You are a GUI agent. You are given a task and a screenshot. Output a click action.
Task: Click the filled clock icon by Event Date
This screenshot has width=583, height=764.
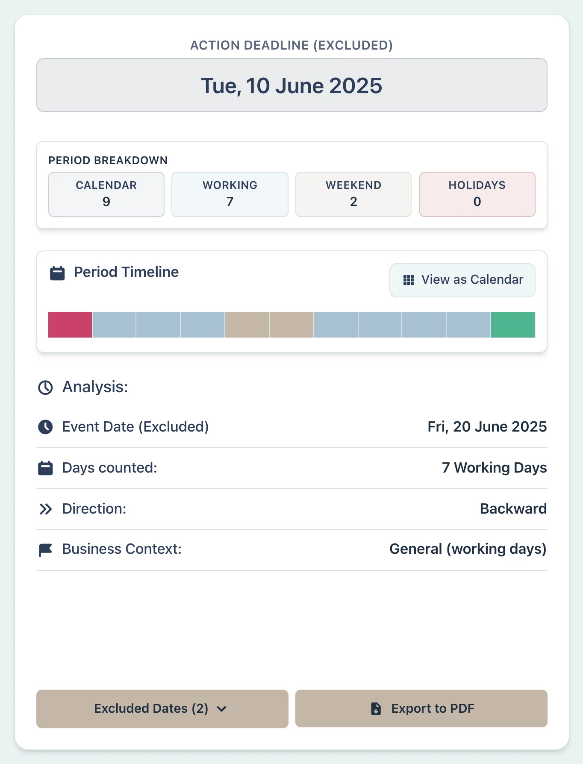[45, 427]
